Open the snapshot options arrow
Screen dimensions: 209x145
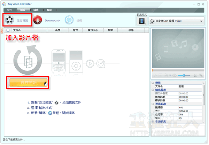[x=170, y=76]
